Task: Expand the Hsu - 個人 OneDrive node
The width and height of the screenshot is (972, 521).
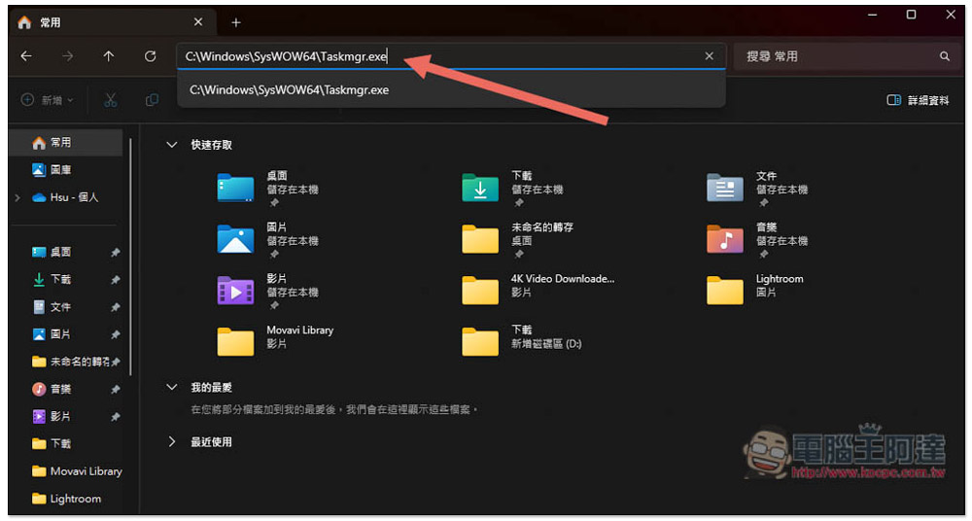Action: [17, 198]
